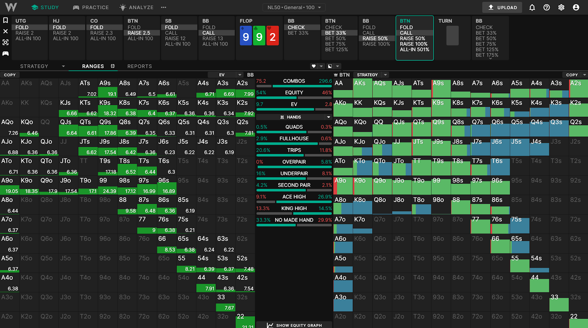The width and height of the screenshot is (588, 328).
Task: Open the user account profile icon
Action: (x=576, y=7)
